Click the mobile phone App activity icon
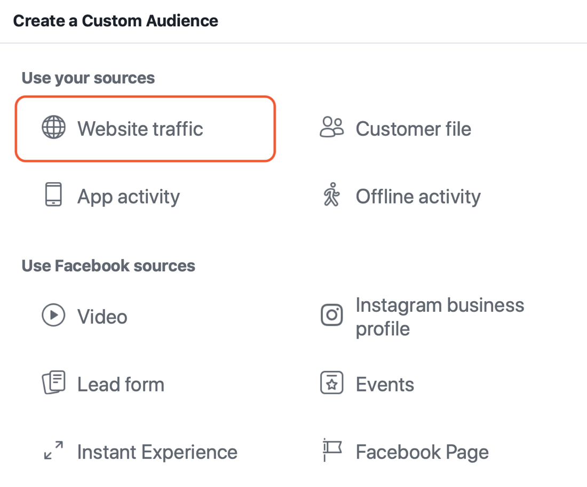Screen dimensions: 587x487 [x=53, y=195]
